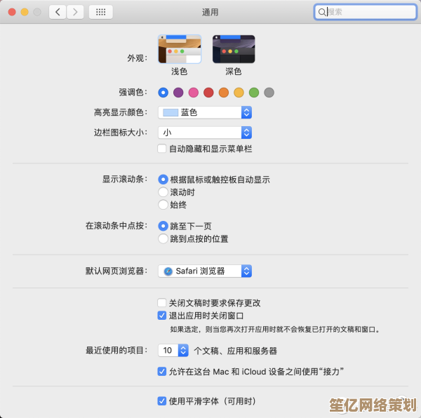Select 始终 always show scroll bars

(x=163, y=205)
